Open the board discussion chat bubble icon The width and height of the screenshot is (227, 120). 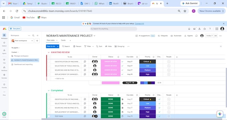196,36
